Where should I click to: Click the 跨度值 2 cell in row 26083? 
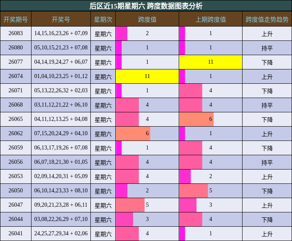(147, 33)
